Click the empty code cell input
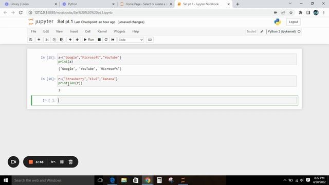Image resolution: width=329 pixels, height=185 pixels. [177, 101]
